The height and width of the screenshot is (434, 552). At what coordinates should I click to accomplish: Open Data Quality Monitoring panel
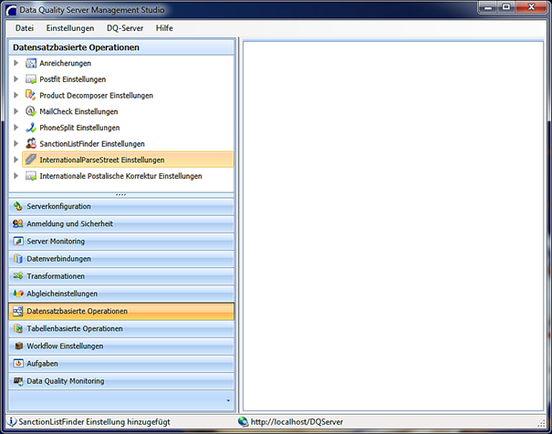click(x=121, y=381)
